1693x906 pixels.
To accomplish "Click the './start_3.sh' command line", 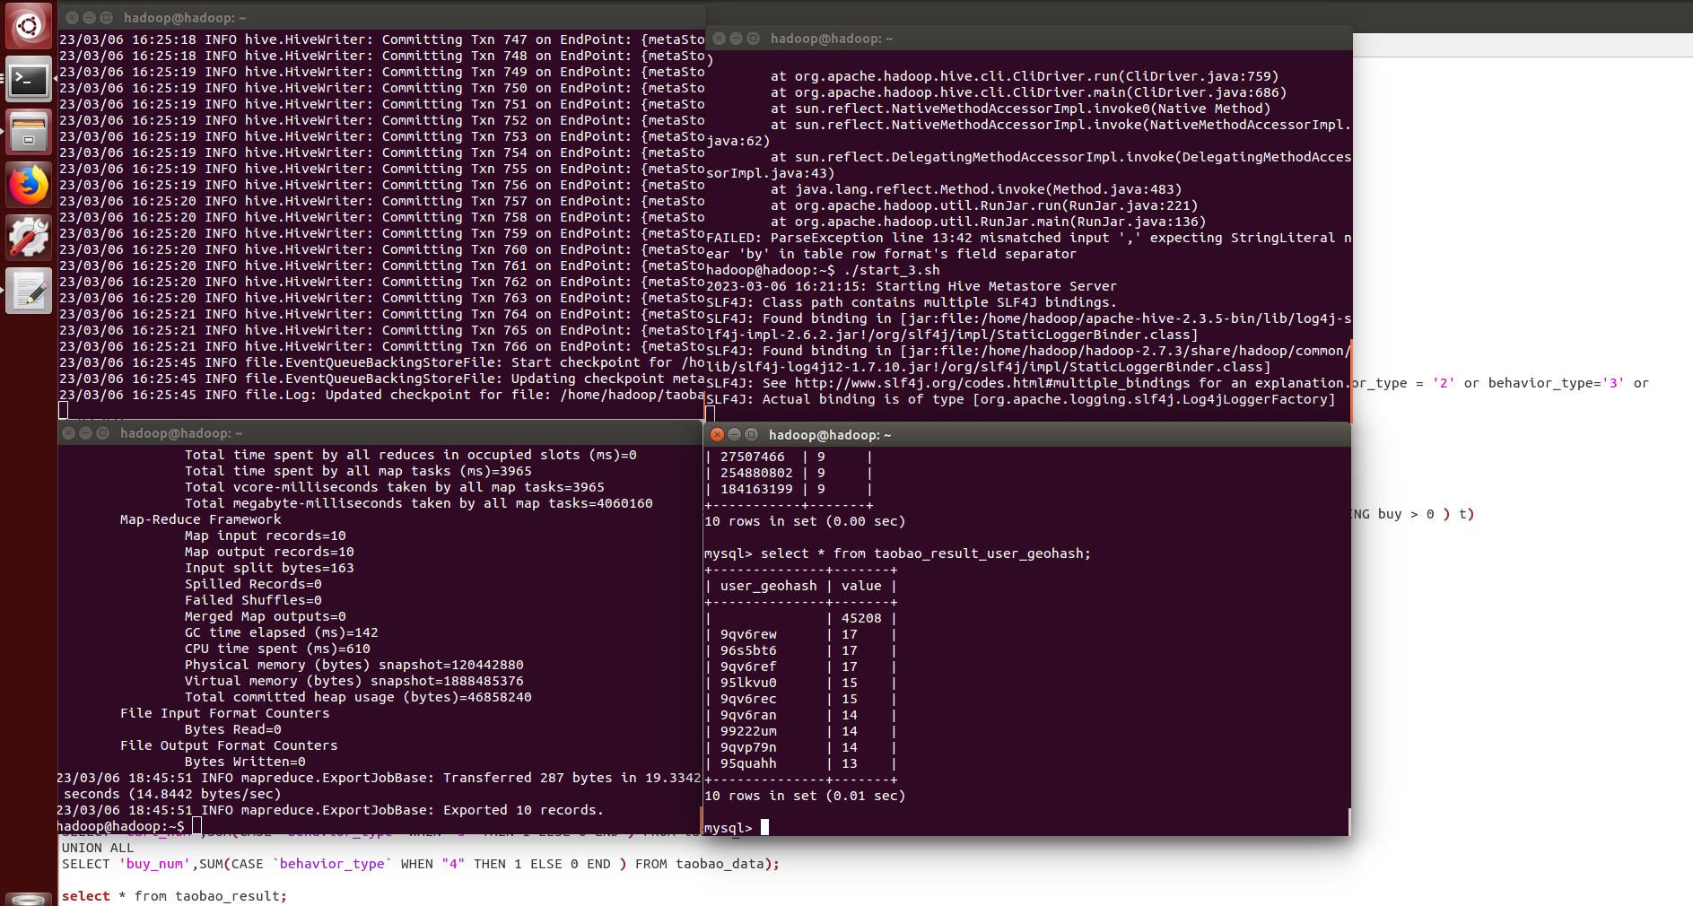I will pyautogui.click(x=823, y=270).
